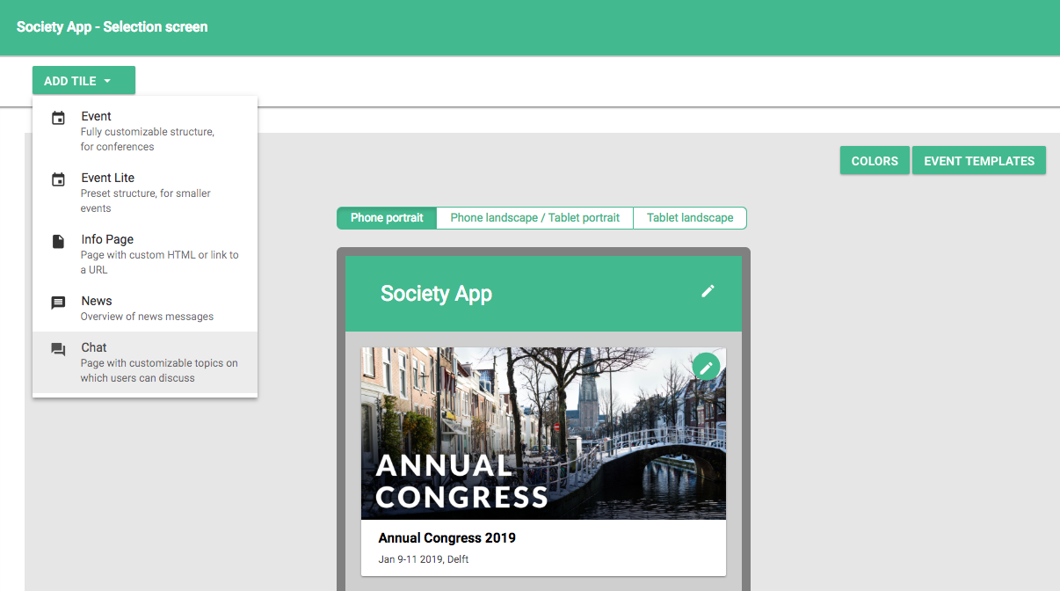The height and width of the screenshot is (591, 1060).
Task: Click the Event calendar icon
Action: click(x=58, y=118)
